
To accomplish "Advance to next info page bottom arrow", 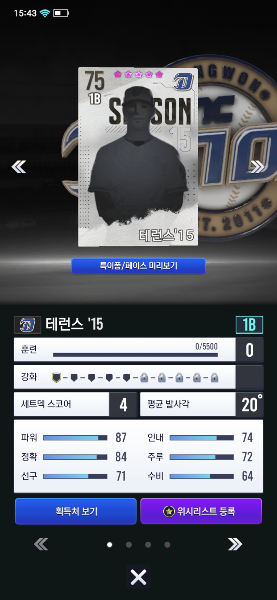I will 235,544.
